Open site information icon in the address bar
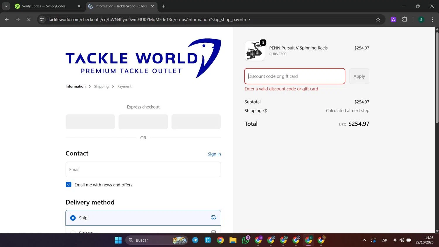Viewport: 439px width, 247px height. click(x=42, y=20)
